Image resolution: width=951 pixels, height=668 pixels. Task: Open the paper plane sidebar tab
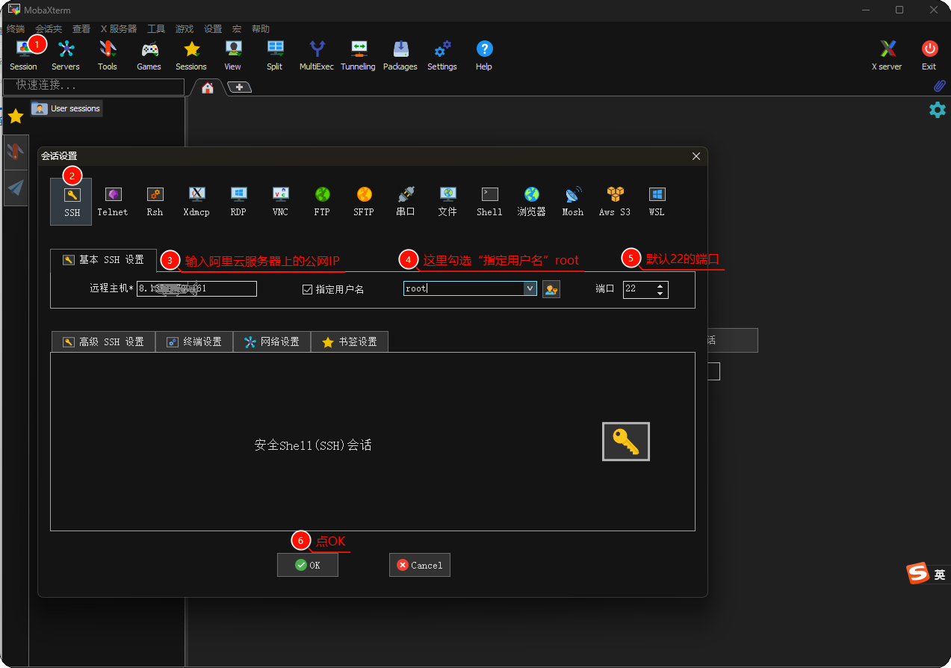(16, 187)
